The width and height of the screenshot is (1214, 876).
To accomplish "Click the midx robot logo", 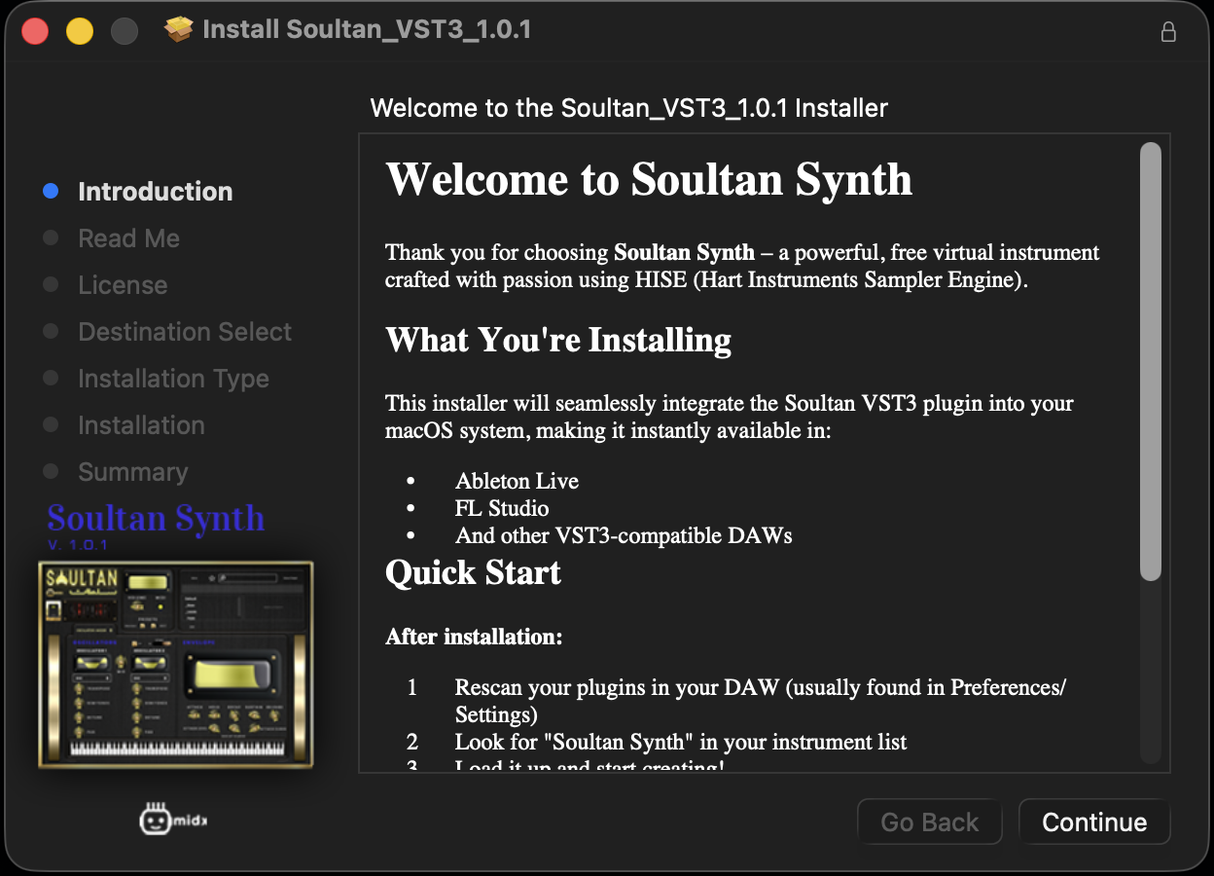I will click(x=173, y=821).
